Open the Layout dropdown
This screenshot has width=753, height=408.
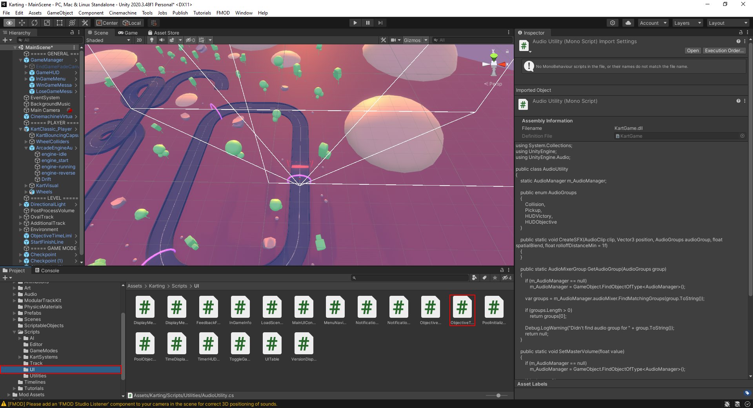click(x=728, y=23)
